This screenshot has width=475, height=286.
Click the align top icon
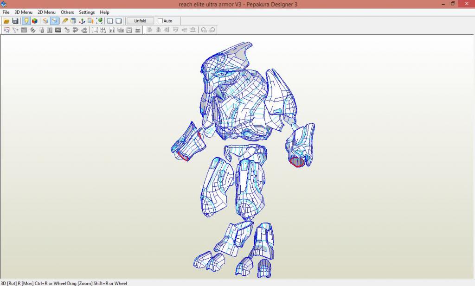click(x=175, y=30)
